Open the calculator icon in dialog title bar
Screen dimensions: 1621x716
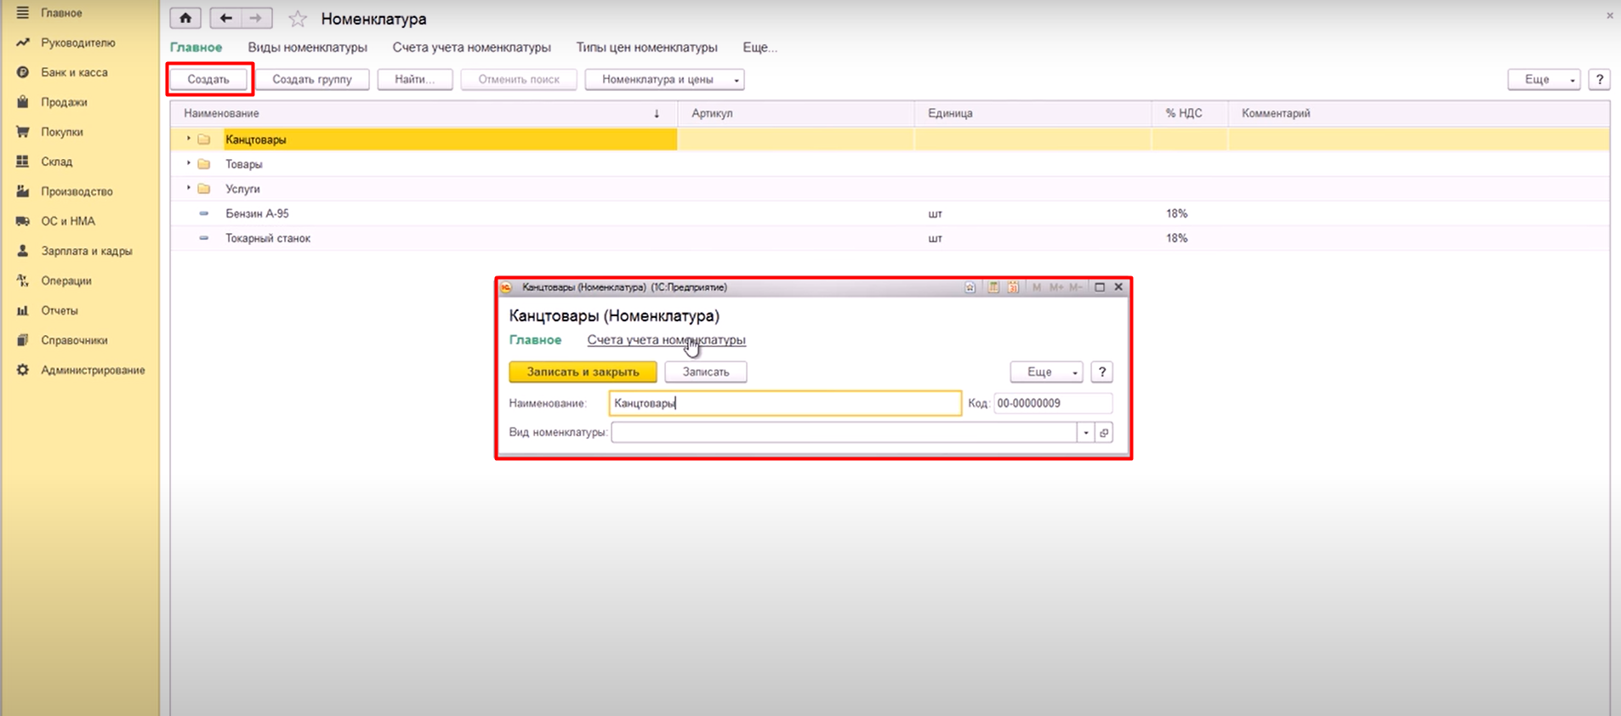point(993,287)
